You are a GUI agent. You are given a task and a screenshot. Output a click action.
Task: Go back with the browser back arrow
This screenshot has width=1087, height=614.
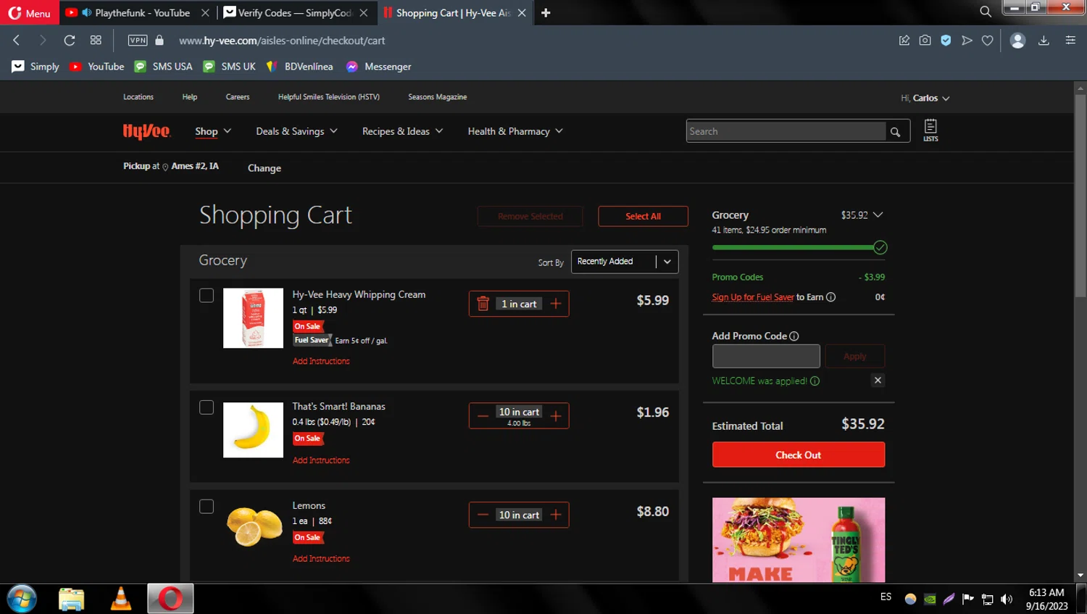coord(17,41)
